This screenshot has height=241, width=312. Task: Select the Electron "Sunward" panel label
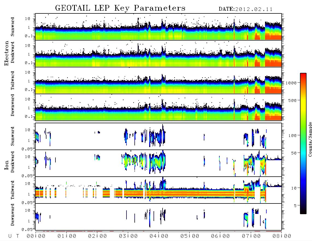coord(12,27)
